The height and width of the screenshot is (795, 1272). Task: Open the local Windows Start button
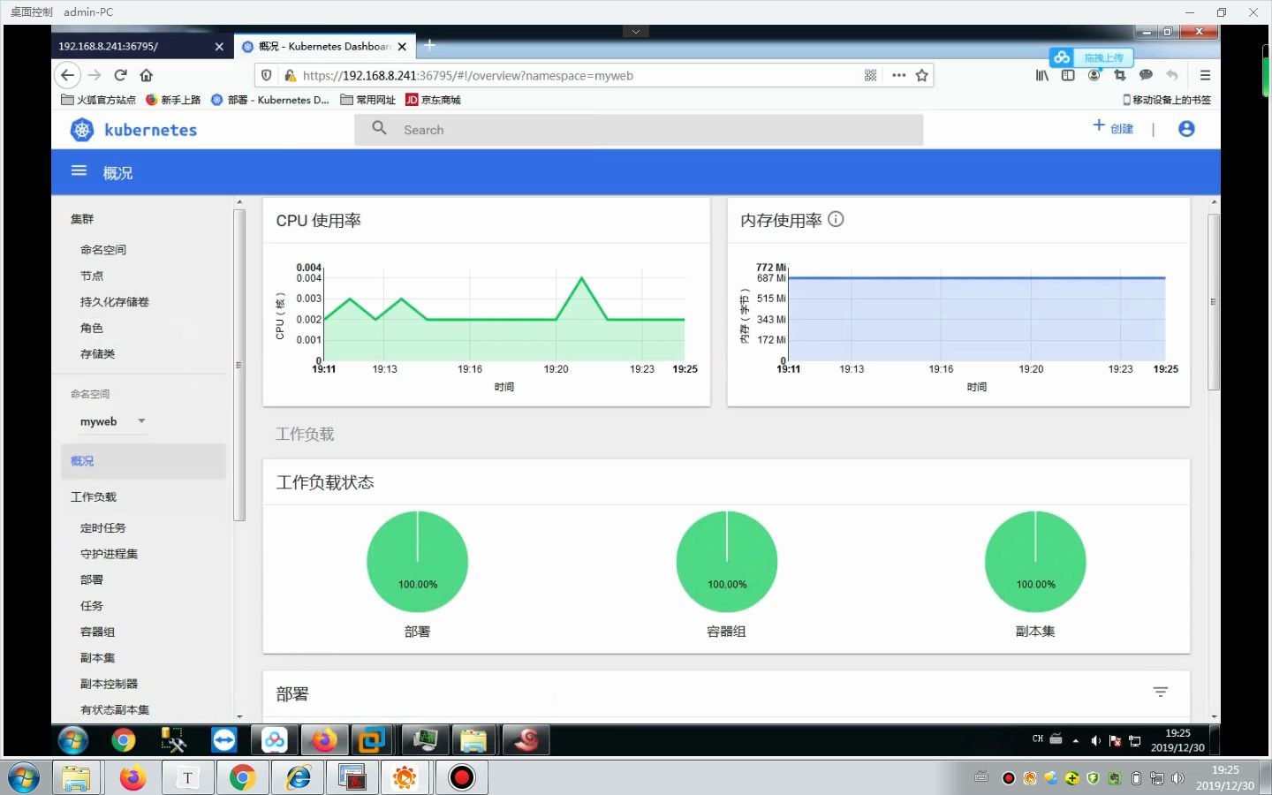tap(23, 778)
